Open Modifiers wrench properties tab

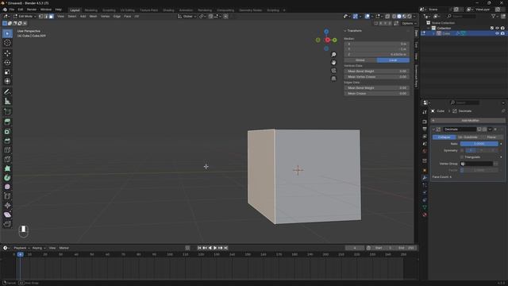425,178
